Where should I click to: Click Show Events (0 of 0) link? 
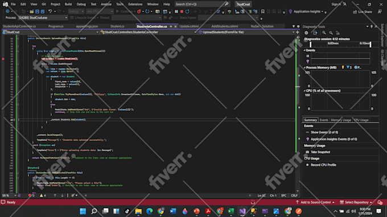click(324, 132)
